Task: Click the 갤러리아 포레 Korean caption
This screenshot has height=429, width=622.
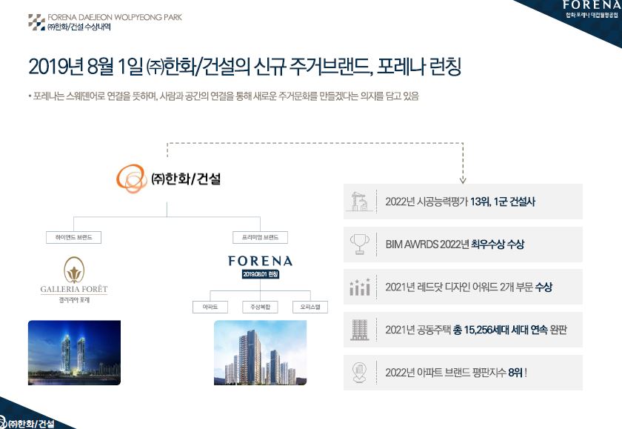Action: pos(74,300)
